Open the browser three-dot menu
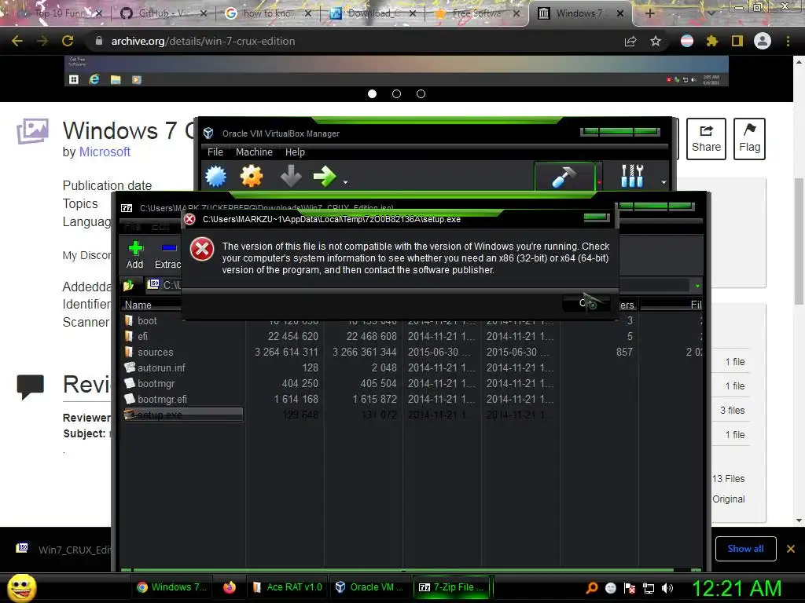Image resolution: width=805 pixels, height=603 pixels. click(x=788, y=41)
